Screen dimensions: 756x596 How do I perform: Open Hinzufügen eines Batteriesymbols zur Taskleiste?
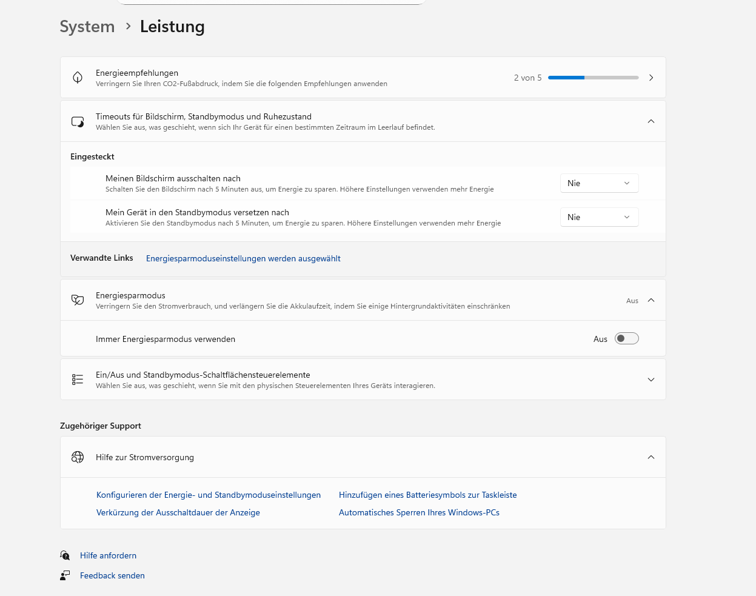point(427,495)
